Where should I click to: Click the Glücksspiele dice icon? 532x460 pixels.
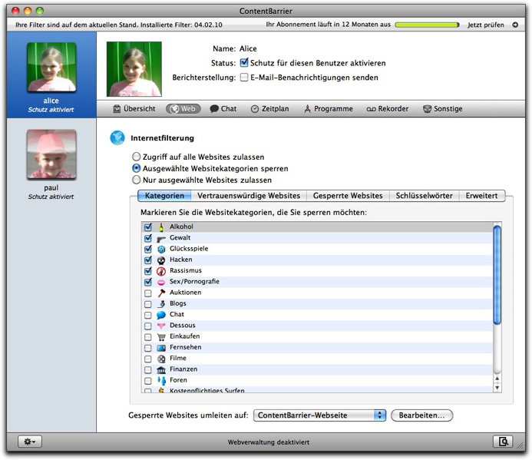(161, 249)
